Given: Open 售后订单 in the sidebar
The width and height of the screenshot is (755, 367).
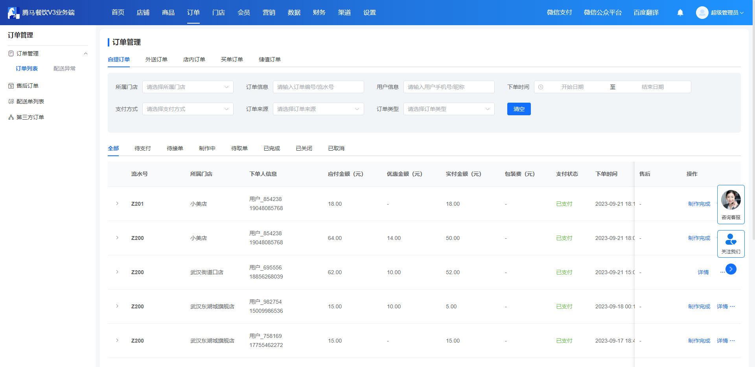Looking at the screenshot, I should (x=28, y=86).
